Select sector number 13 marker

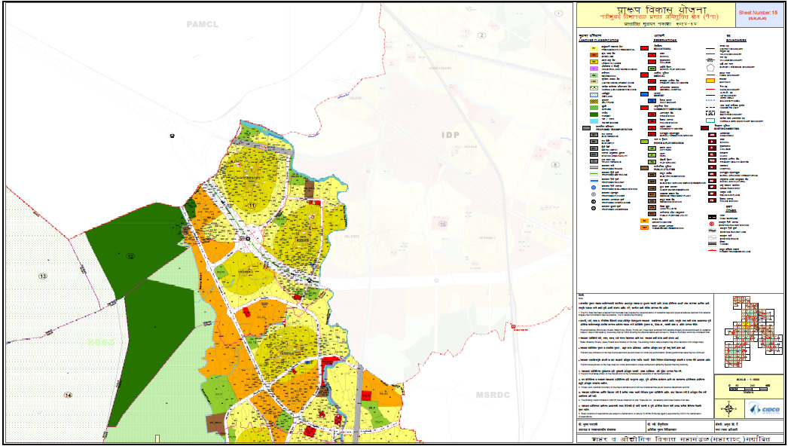click(x=43, y=276)
